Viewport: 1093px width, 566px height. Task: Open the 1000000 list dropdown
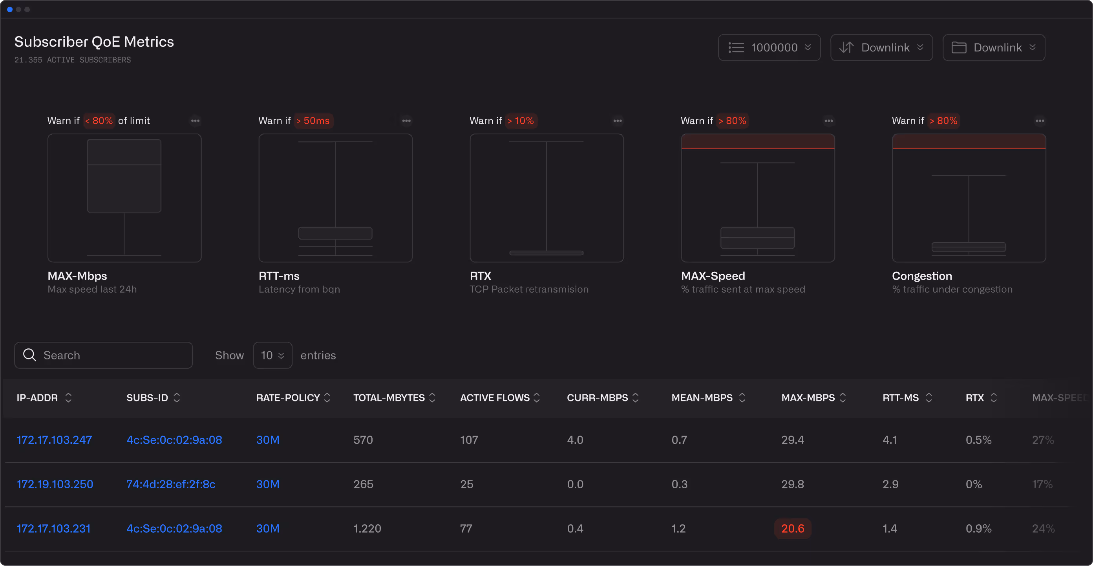click(x=769, y=48)
